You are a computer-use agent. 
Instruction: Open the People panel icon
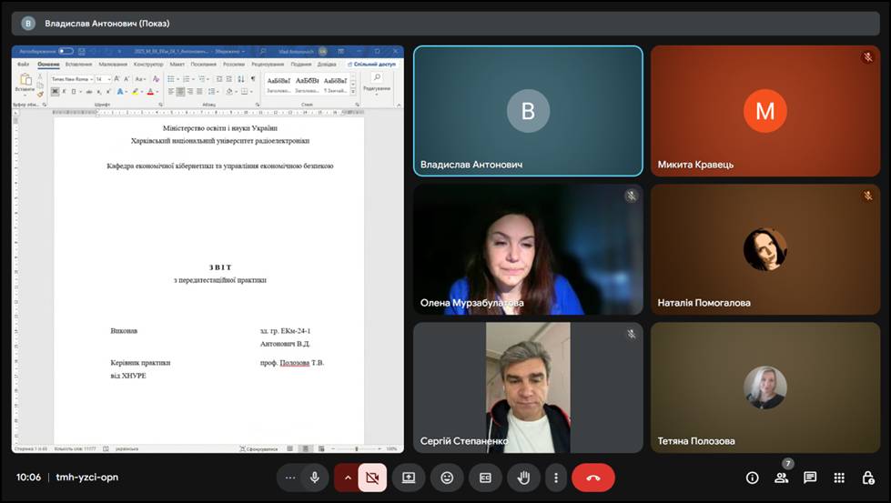tap(781, 478)
